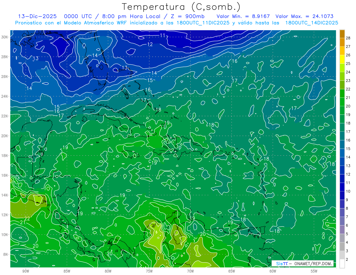Click the ONAMET/REP.DOM. logo box

click(x=302, y=263)
